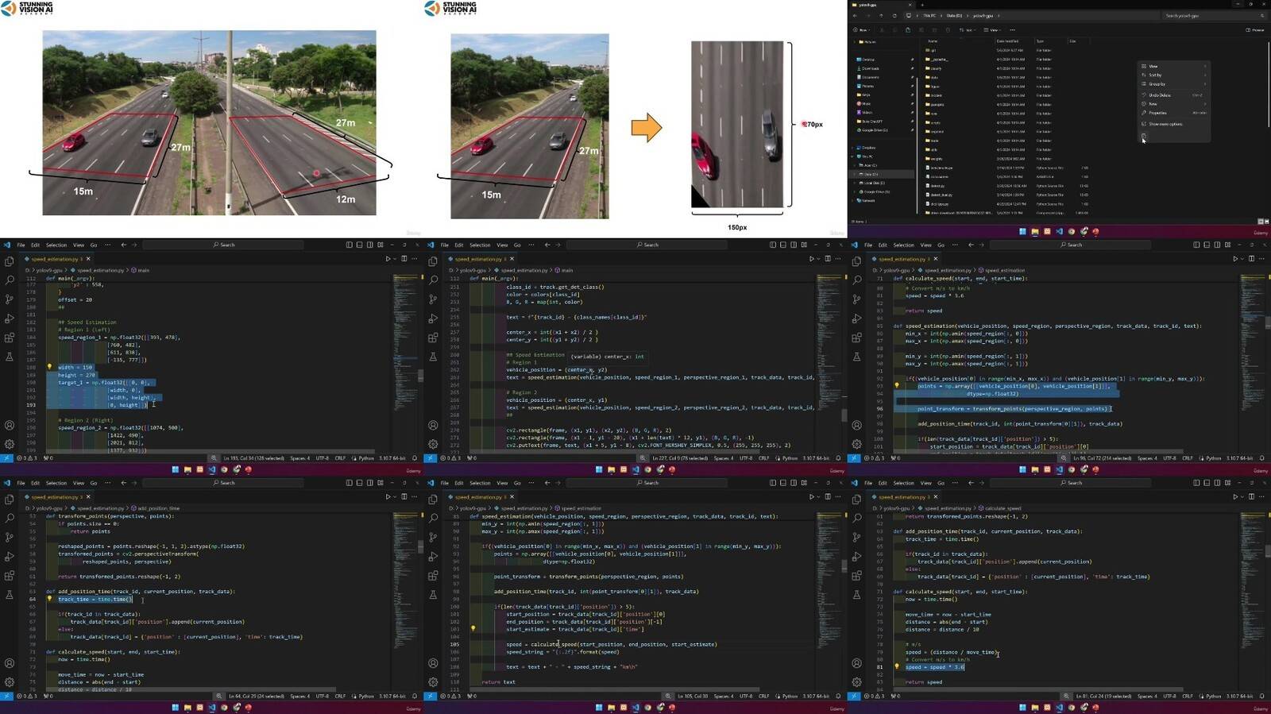Run Python file in the Ln 96 VS Code window
Viewport: 1271px width, 714px height.
[x=1235, y=259]
